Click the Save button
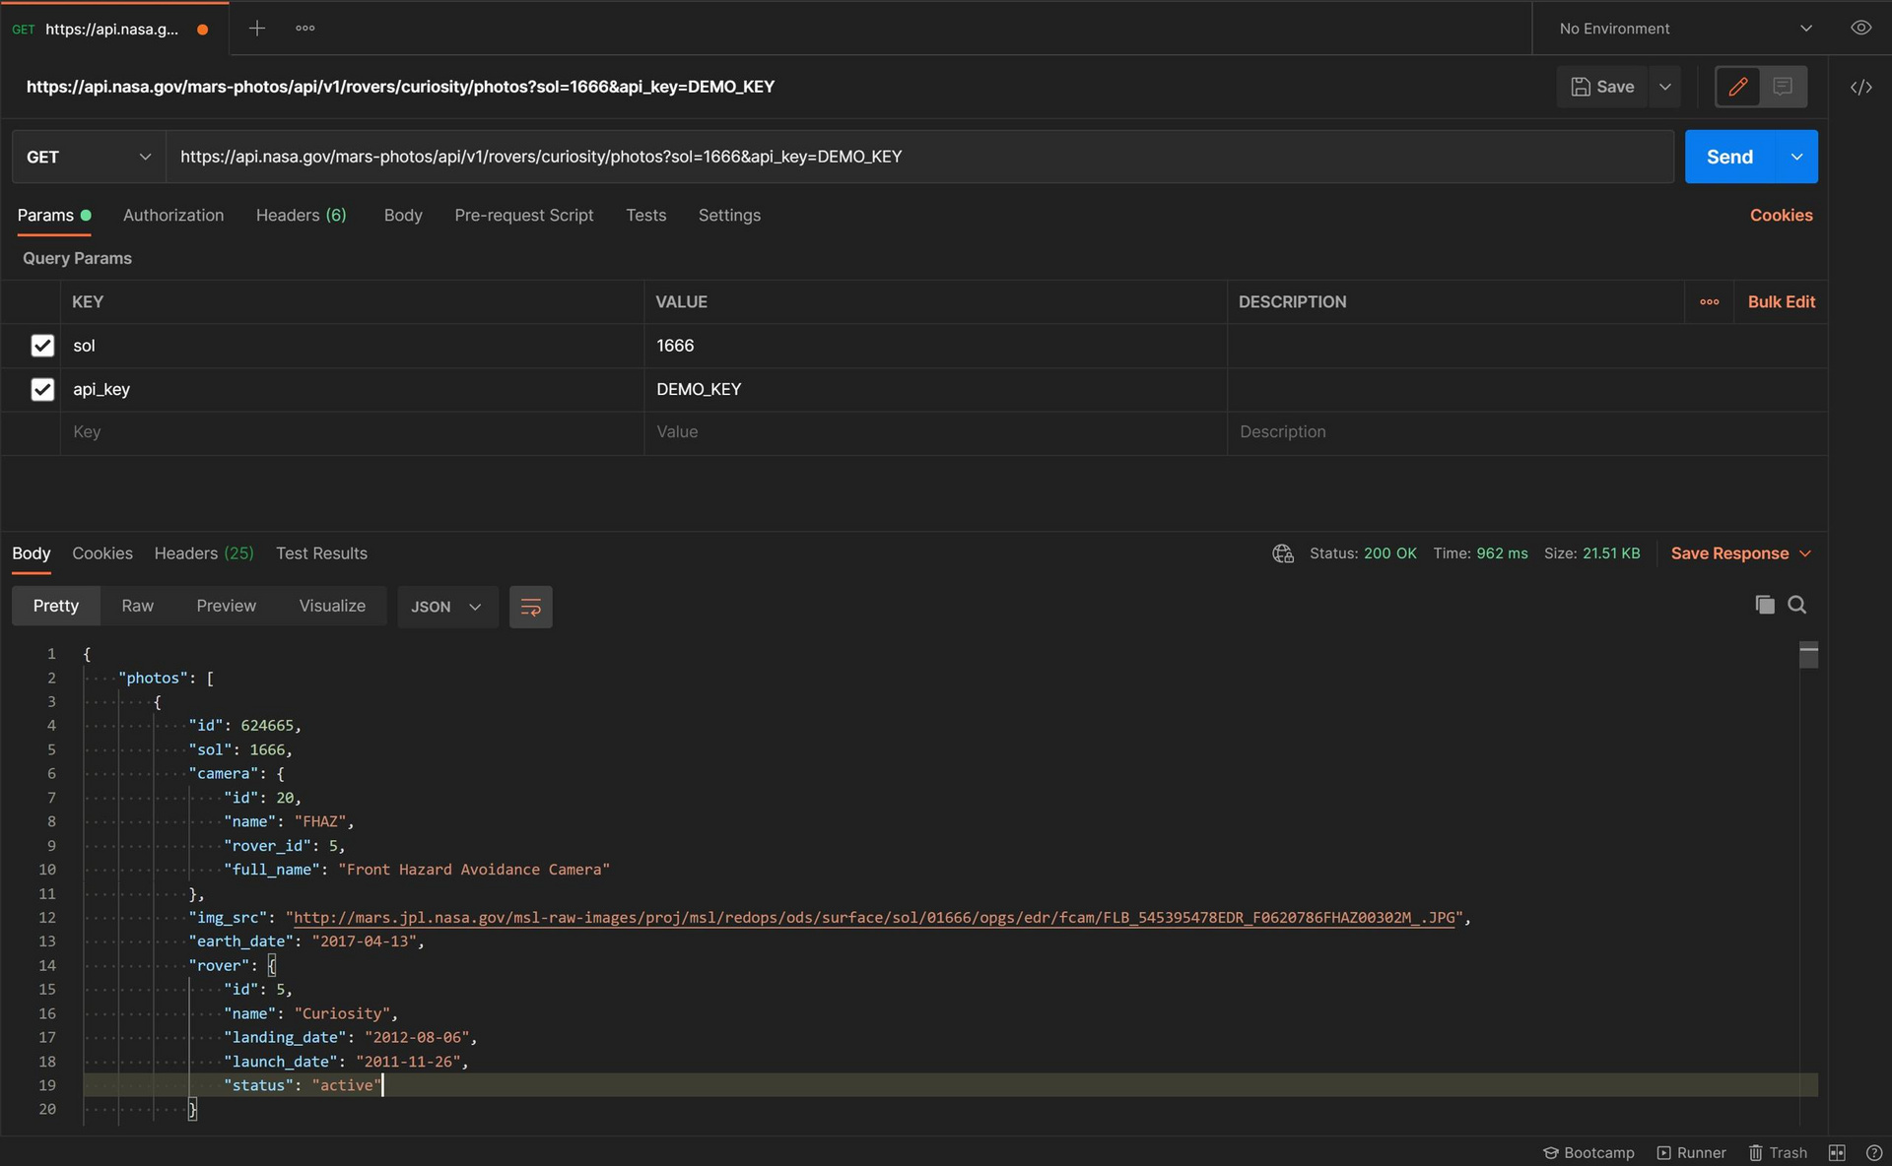 click(x=1603, y=87)
